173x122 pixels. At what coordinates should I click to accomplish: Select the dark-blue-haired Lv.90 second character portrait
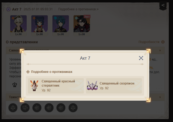[40, 26]
